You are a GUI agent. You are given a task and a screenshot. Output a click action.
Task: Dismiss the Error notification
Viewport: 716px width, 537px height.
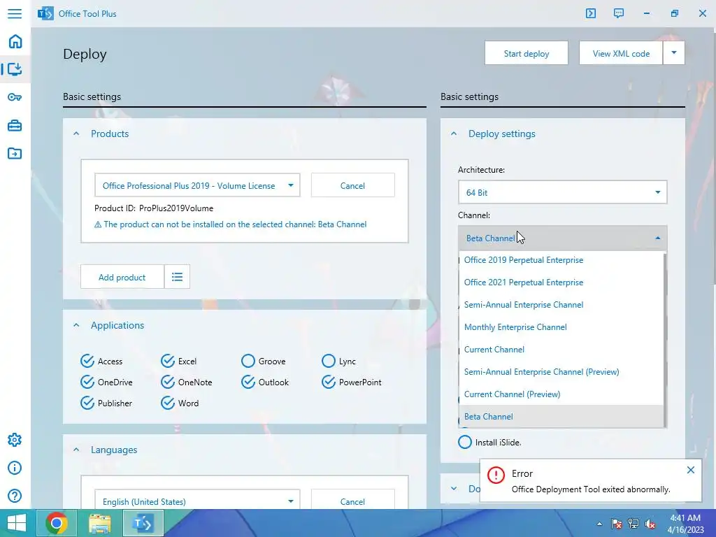click(691, 470)
